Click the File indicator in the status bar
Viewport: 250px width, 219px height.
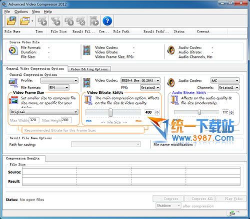pyautogui.click(x=233, y=214)
